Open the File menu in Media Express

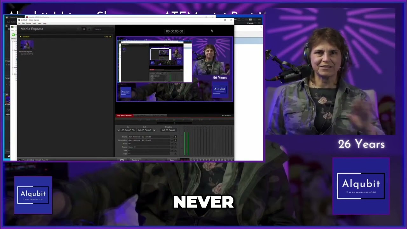pos(19,23)
